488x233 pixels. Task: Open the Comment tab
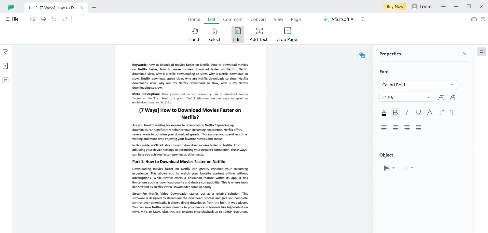233,19
